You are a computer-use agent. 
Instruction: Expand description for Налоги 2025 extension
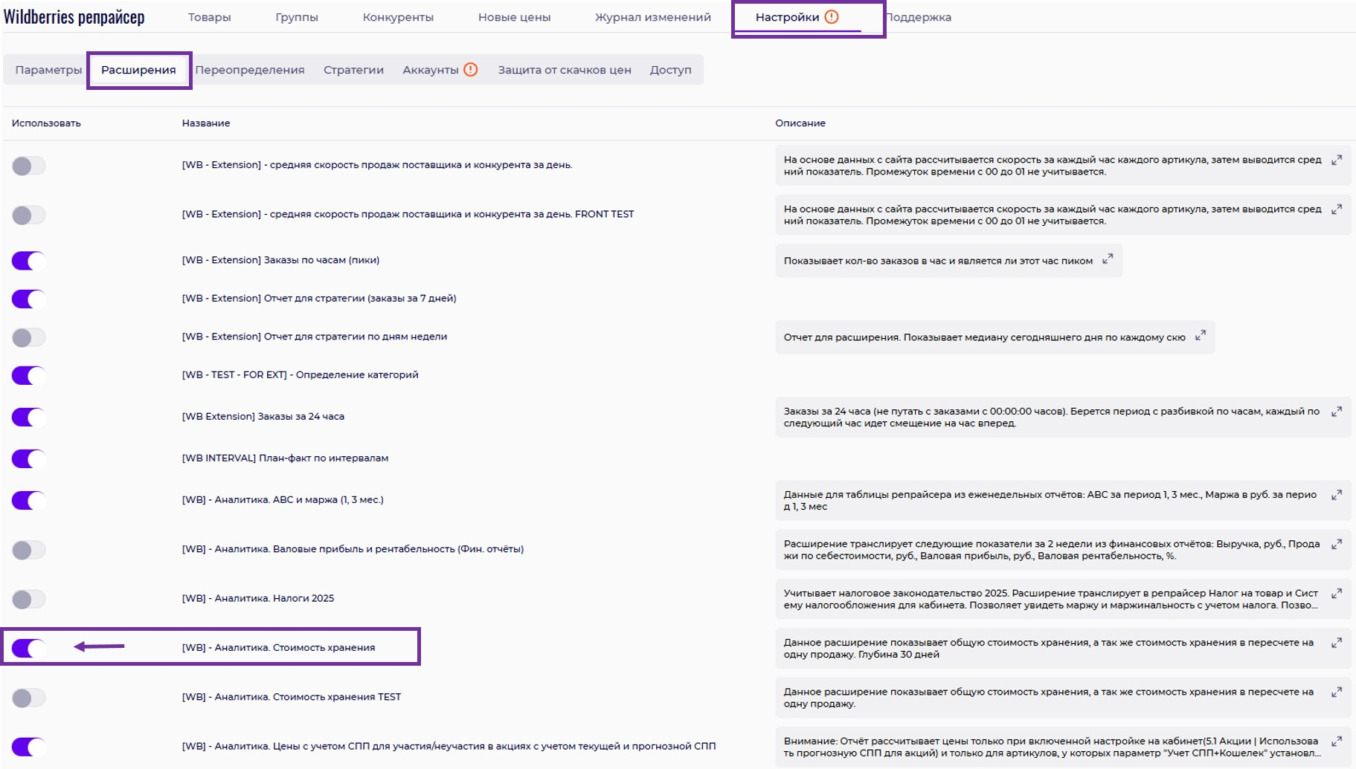(1337, 593)
